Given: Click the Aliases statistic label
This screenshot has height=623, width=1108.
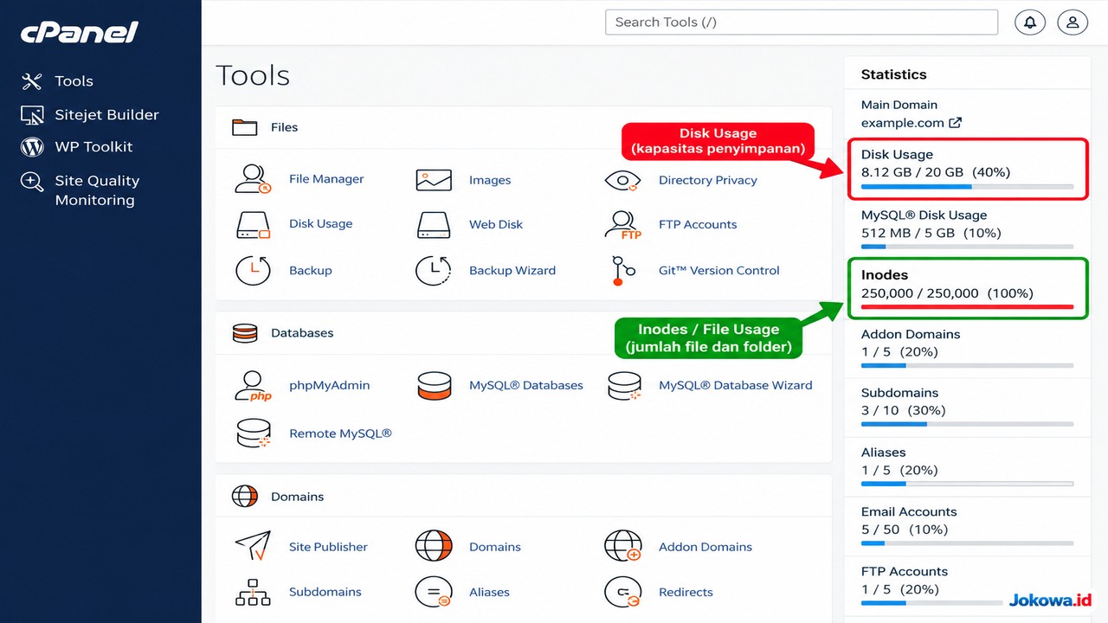Looking at the screenshot, I should pyautogui.click(x=883, y=453).
